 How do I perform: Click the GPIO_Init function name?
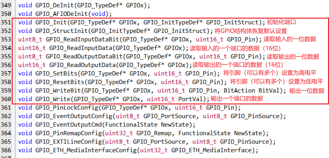tap(51, 22)
